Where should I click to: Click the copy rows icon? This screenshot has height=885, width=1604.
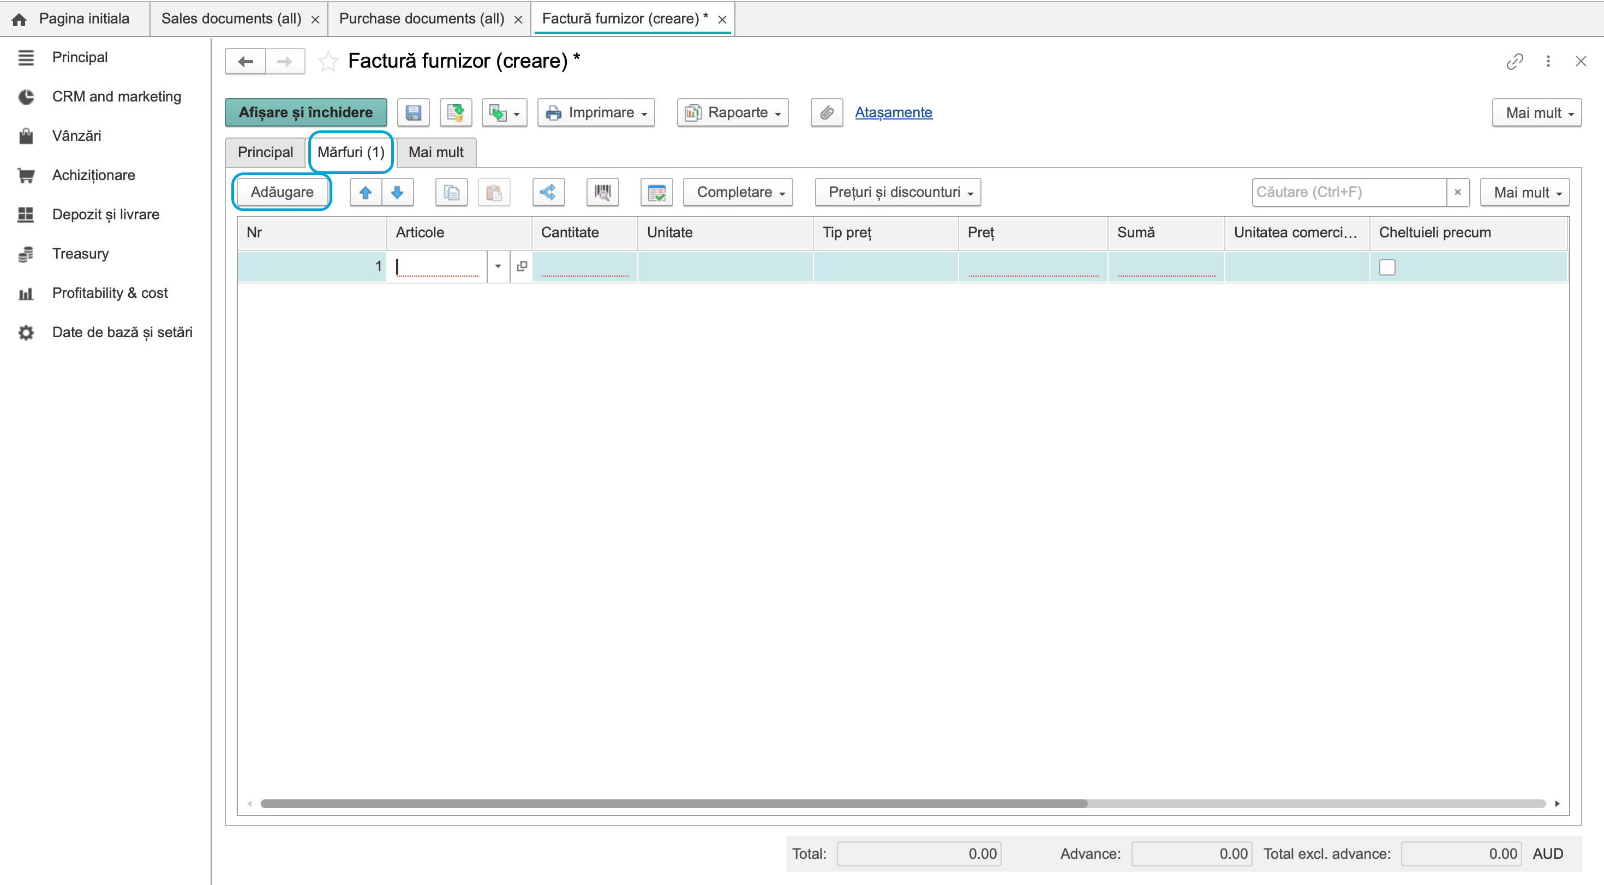click(451, 193)
